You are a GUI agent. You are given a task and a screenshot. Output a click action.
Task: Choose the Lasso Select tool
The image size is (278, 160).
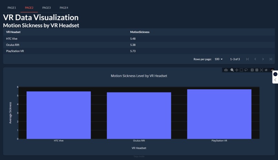[246, 70]
